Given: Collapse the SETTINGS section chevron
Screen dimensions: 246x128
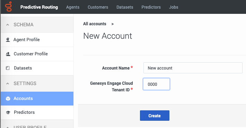Looking at the screenshot, I should [x=8, y=83].
